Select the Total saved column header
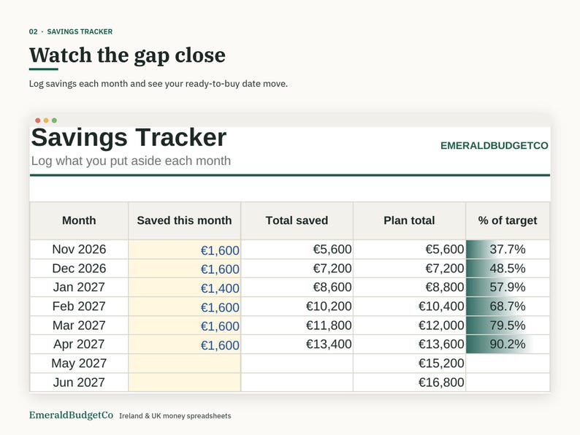Screen dimensions: 580x435 tap(297, 220)
